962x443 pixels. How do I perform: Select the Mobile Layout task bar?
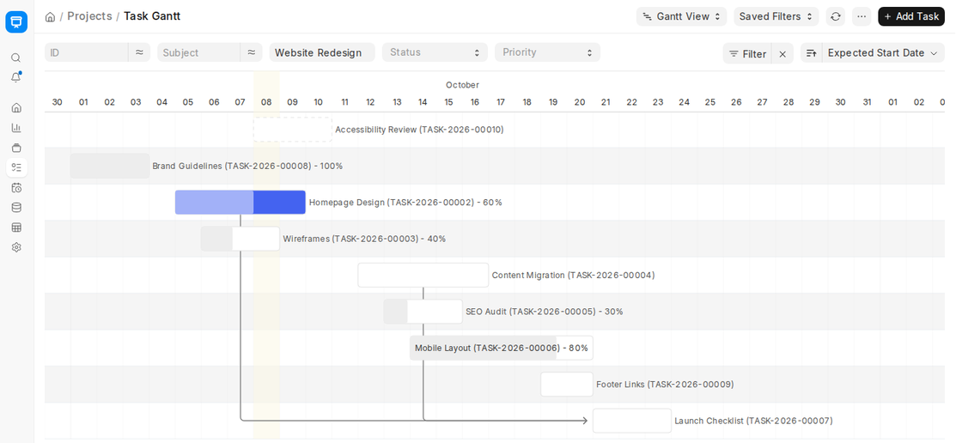pos(502,348)
